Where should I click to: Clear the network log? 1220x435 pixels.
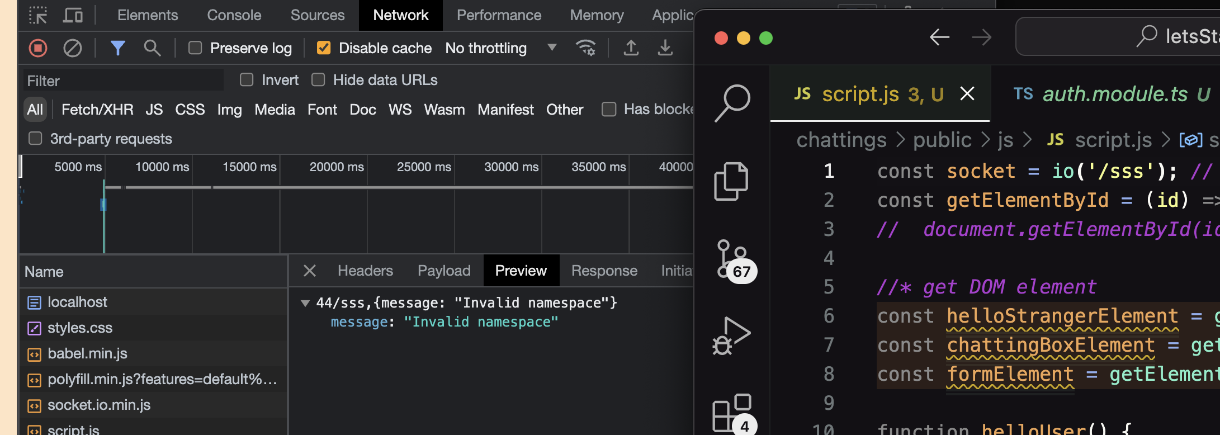click(x=72, y=48)
